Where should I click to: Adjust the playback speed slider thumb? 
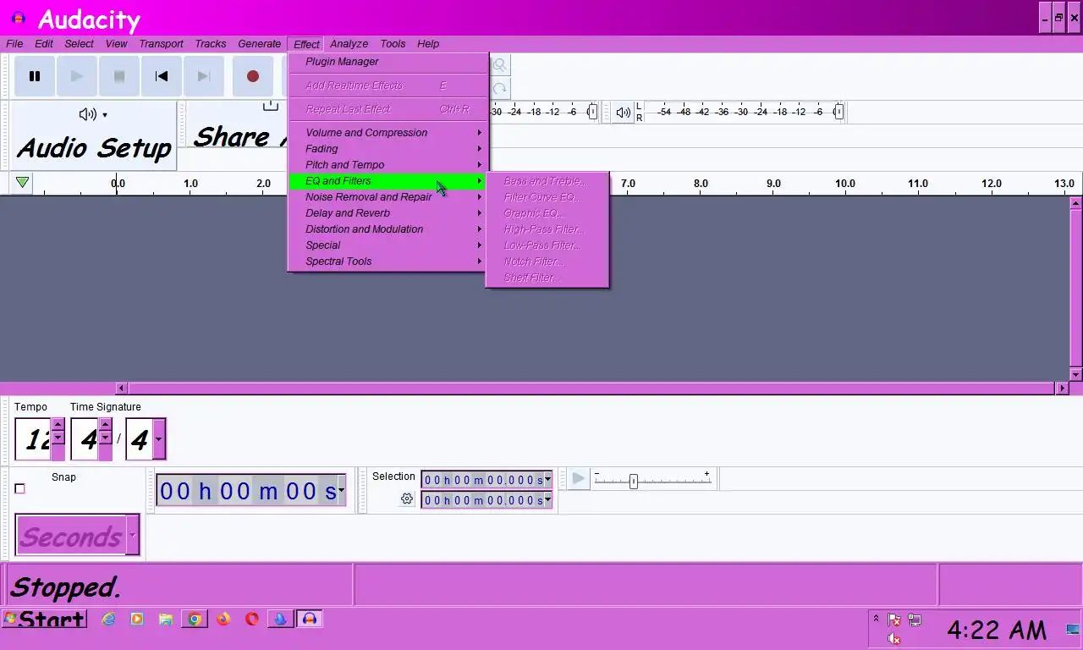point(633,481)
